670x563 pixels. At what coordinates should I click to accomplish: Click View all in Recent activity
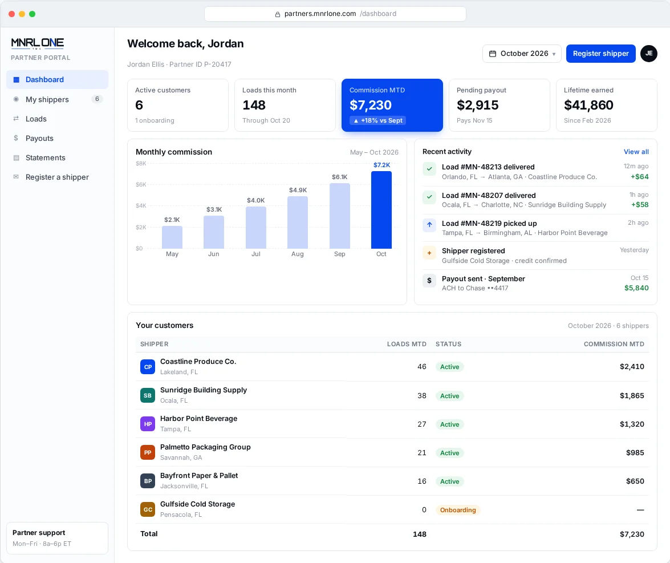click(x=636, y=152)
